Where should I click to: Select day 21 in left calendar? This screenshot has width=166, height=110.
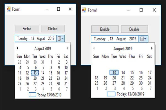(43, 78)
